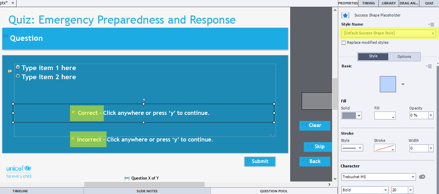The image size is (439, 194).
Task: Switch to the Timing panel tab
Action: [368, 3]
